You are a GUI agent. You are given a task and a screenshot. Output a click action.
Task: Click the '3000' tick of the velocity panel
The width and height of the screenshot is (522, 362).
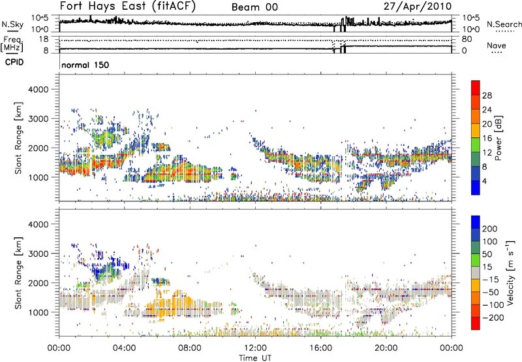(38, 254)
